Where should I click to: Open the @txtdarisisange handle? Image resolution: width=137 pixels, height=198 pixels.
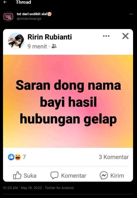coord(29,19)
